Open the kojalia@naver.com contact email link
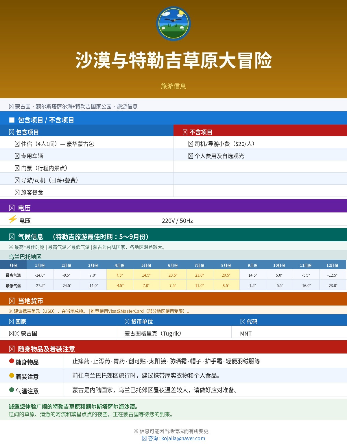The height and width of the screenshot is (446, 347). pos(183,438)
